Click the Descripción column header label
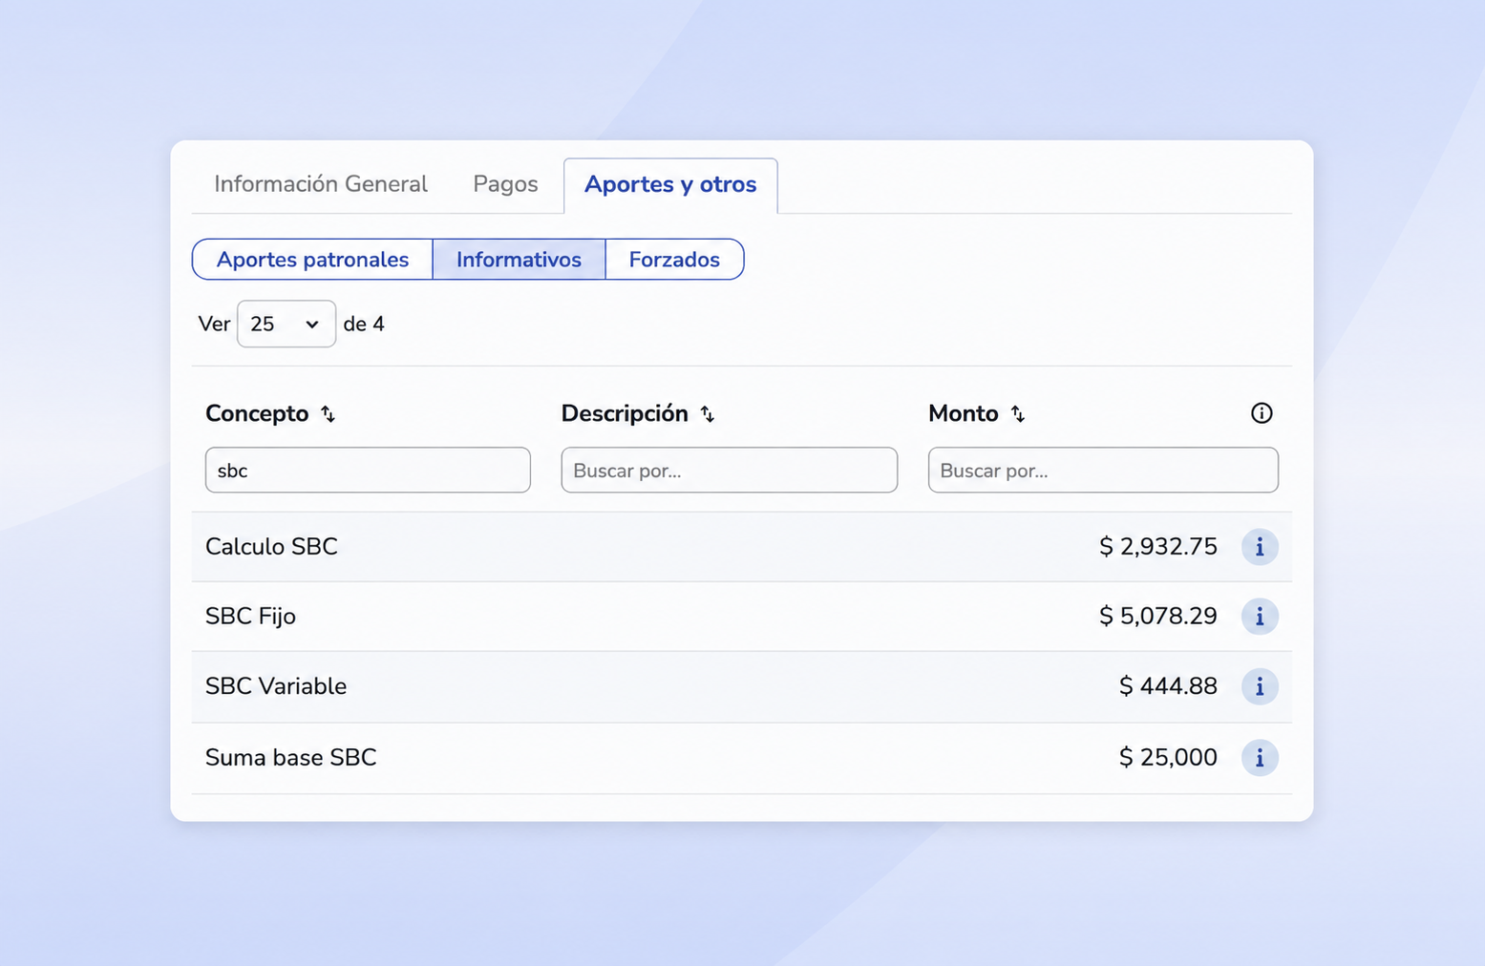Viewport: 1485px width, 966px height. pyautogui.click(x=625, y=413)
